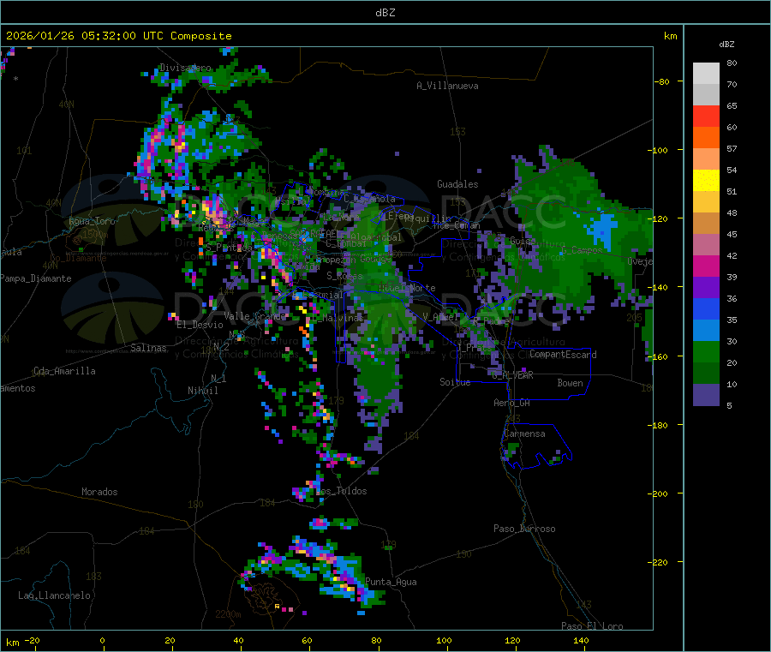Select the 57 dBZ light orange swatch

point(706,159)
